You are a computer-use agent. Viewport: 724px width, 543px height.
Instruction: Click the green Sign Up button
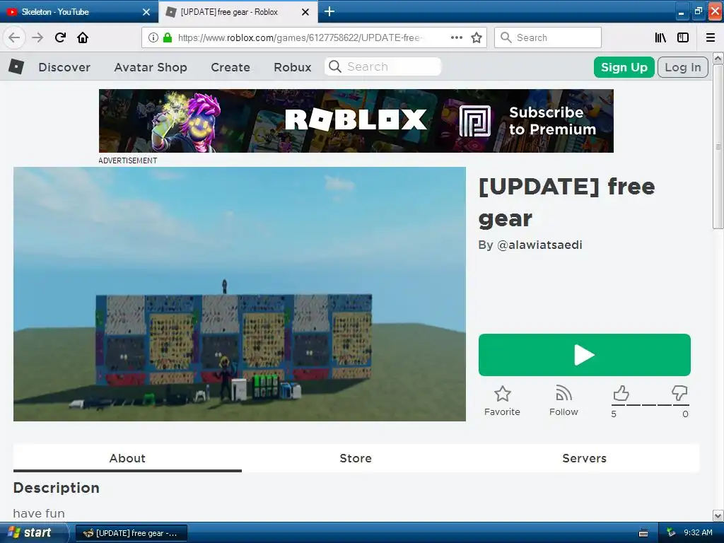[x=624, y=67]
